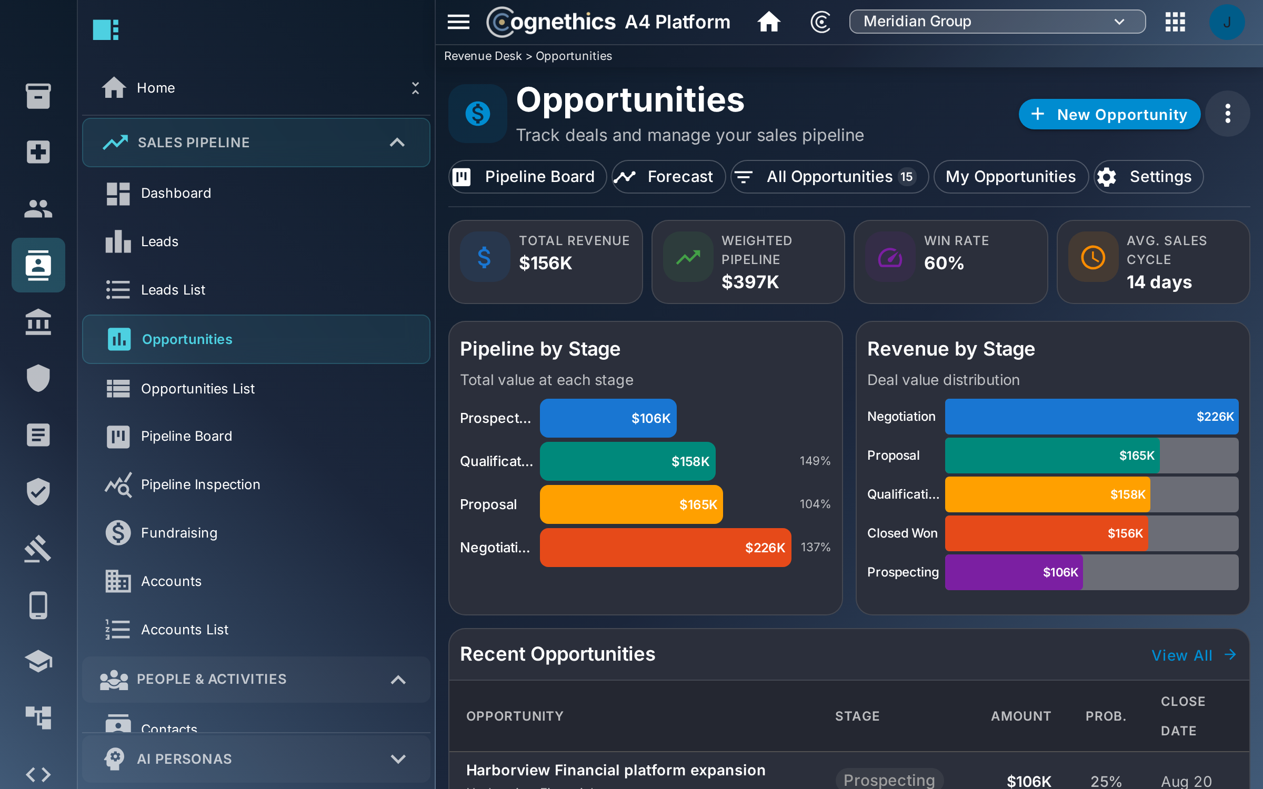The image size is (1263, 789).
Task: Click the purple Prospecting $106K revenue bar
Action: point(1014,572)
